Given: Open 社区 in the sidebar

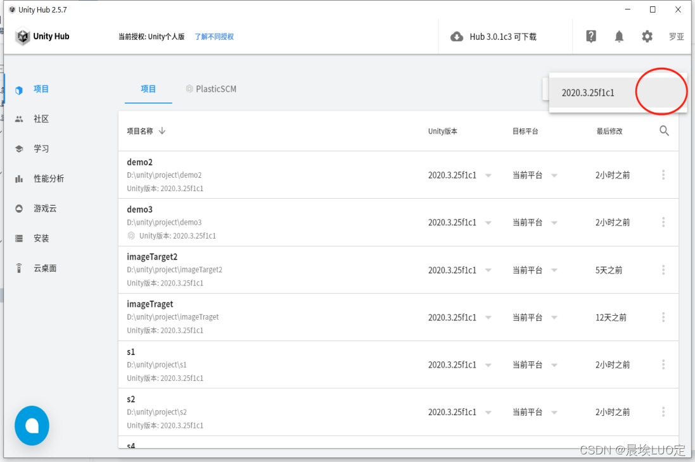Looking at the screenshot, I should pos(41,119).
